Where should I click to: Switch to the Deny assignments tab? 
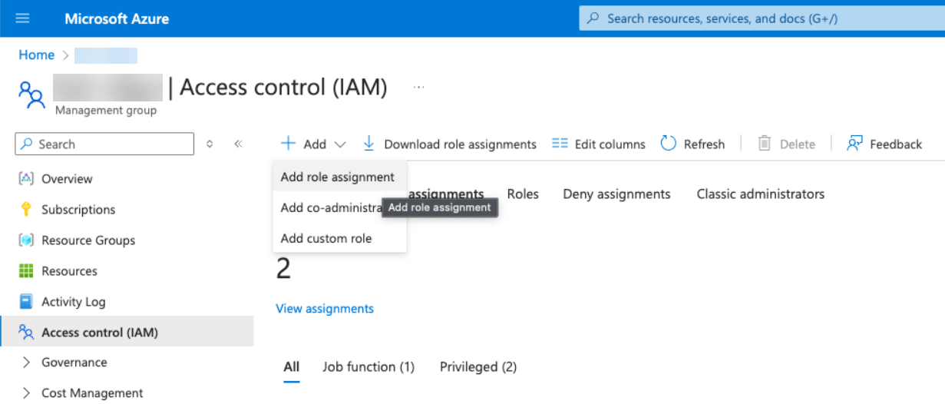(616, 194)
